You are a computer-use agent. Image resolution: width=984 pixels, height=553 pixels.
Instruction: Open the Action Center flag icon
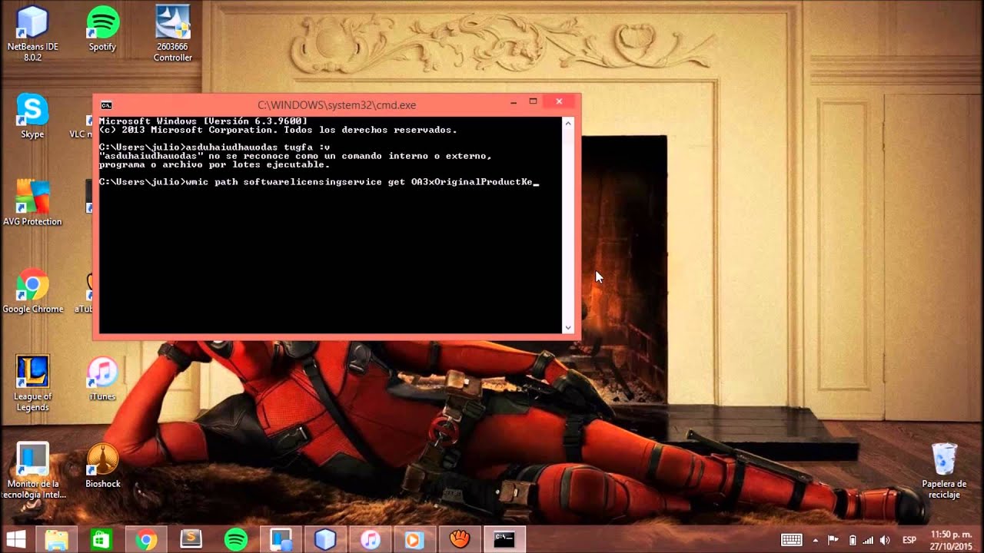[833, 540]
